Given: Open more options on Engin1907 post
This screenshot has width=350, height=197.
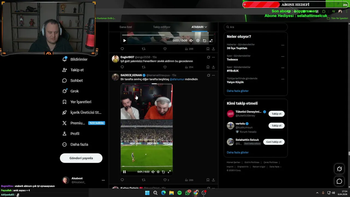Looking at the screenshot, I should coord(213,57).
